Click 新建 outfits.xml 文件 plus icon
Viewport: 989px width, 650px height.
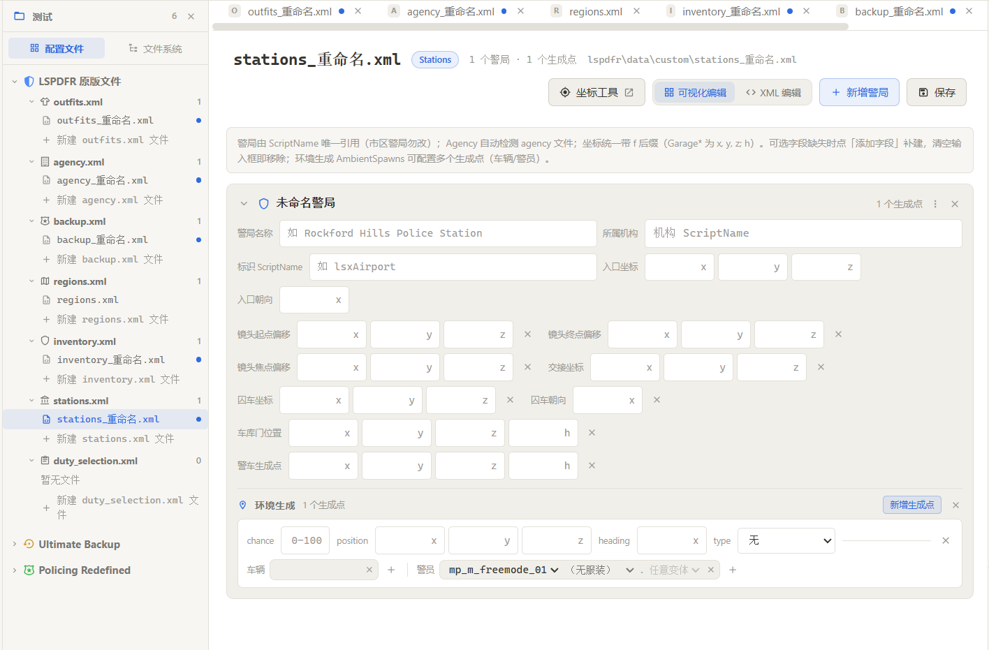[46, 140]
